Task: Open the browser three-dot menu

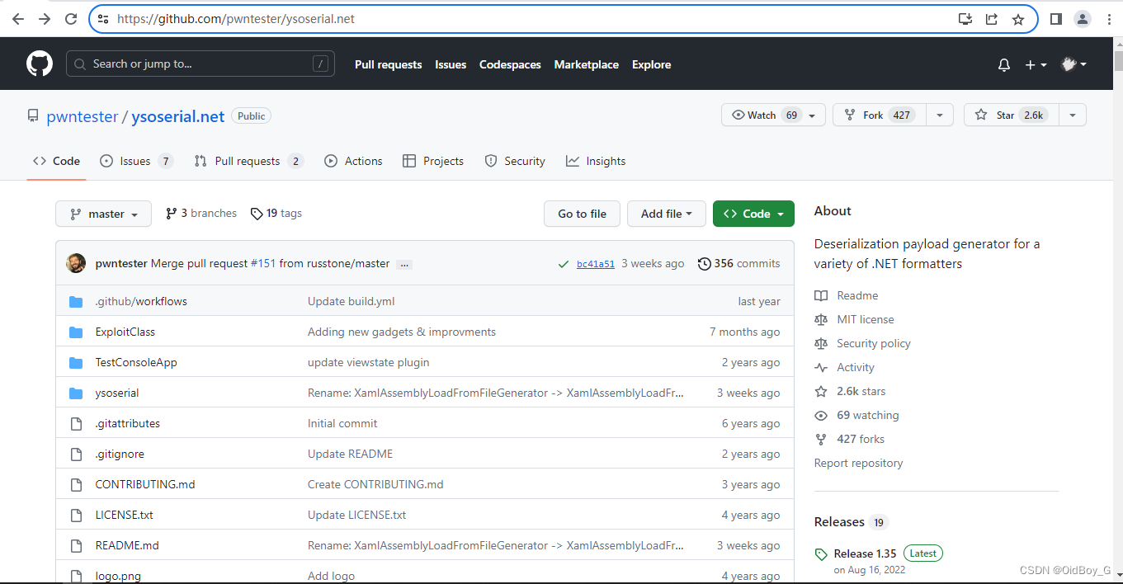Action: point(1108,19)
